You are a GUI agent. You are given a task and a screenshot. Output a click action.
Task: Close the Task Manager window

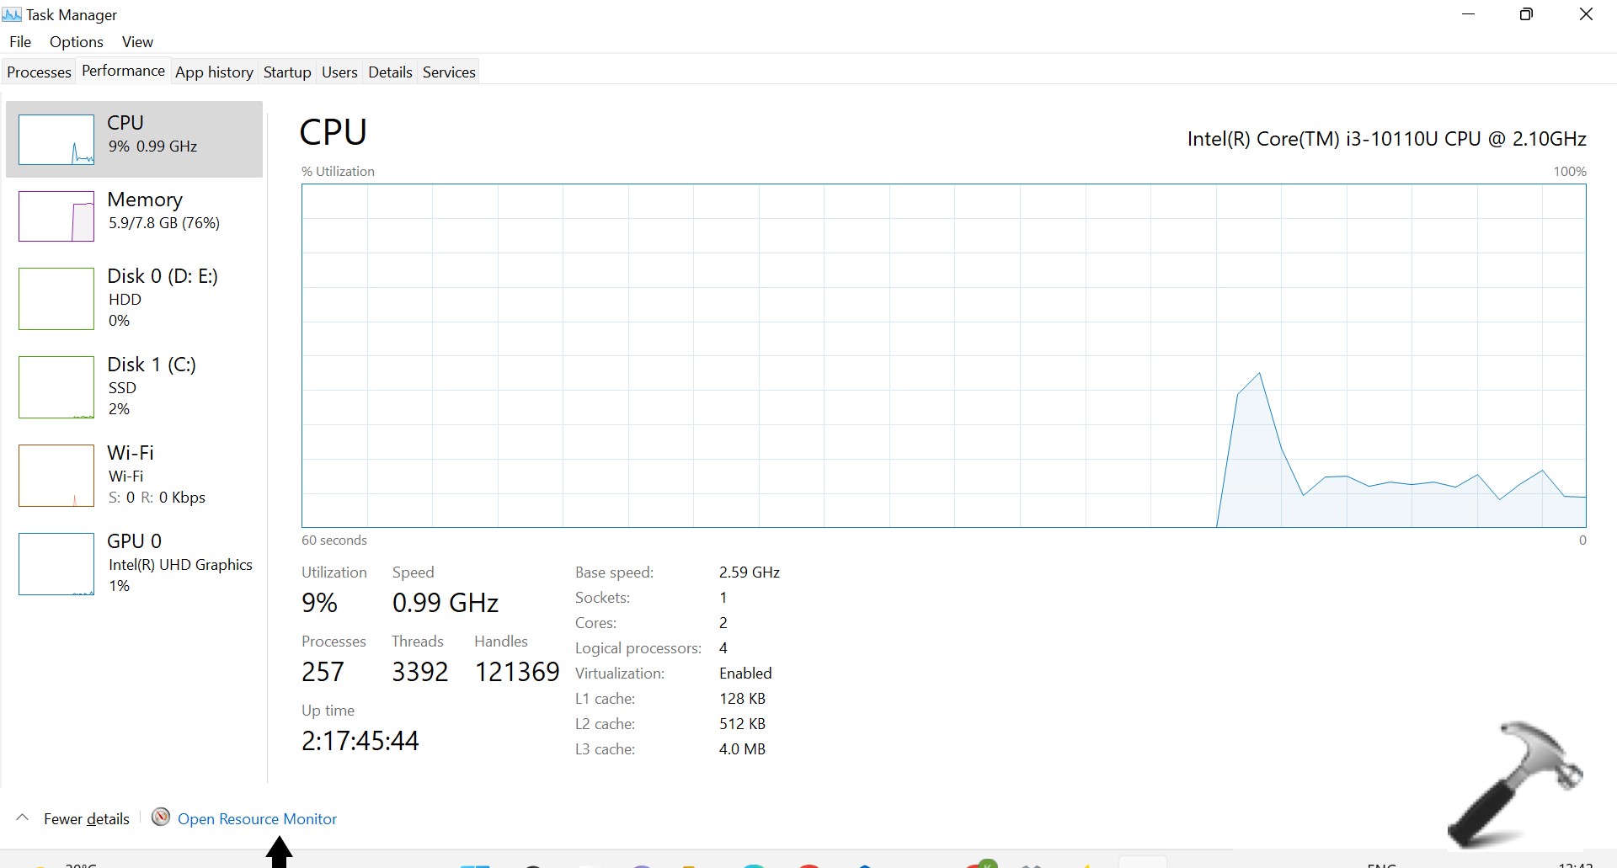point(1586,14)
